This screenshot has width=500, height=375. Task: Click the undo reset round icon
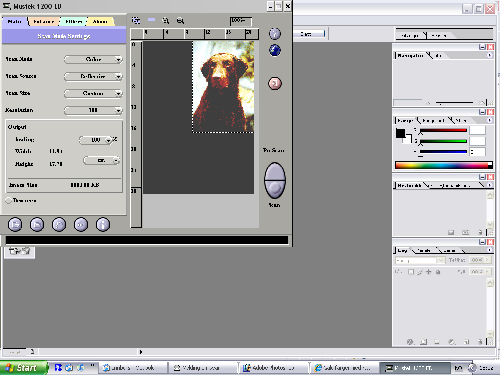click(59, 225)
